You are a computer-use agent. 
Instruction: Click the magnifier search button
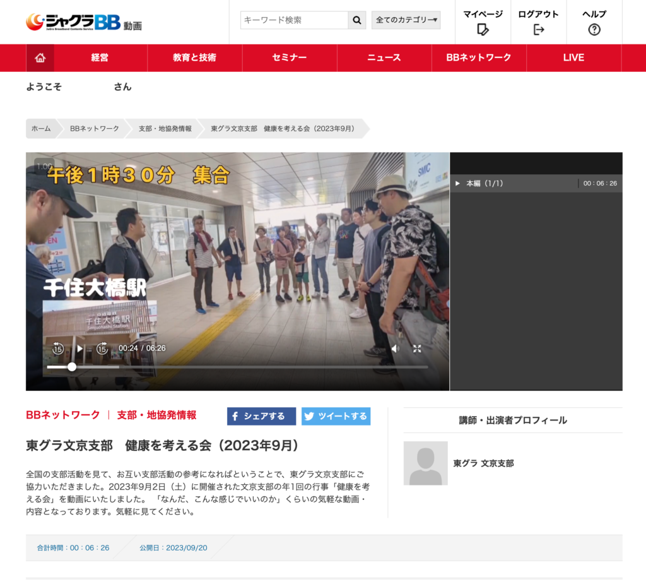(357, 20)
